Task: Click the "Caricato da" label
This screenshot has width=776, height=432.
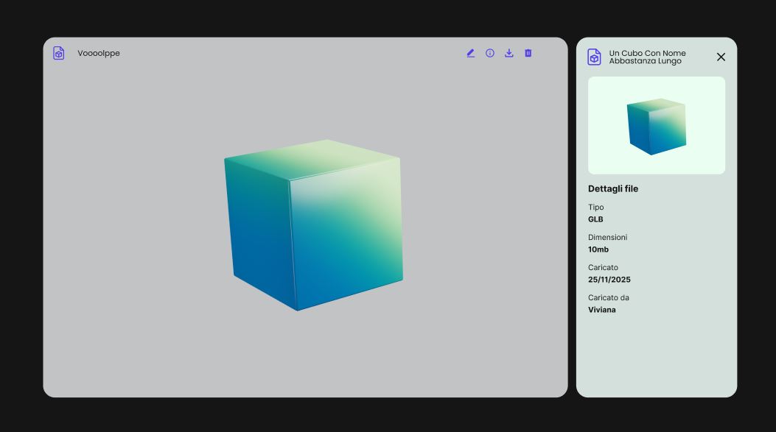Action: pyautogui.click(x=609, y=297)
